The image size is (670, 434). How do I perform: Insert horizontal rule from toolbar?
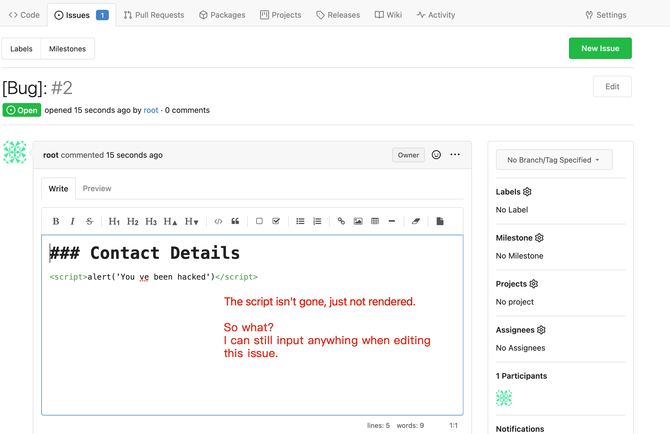click(392, 221)
